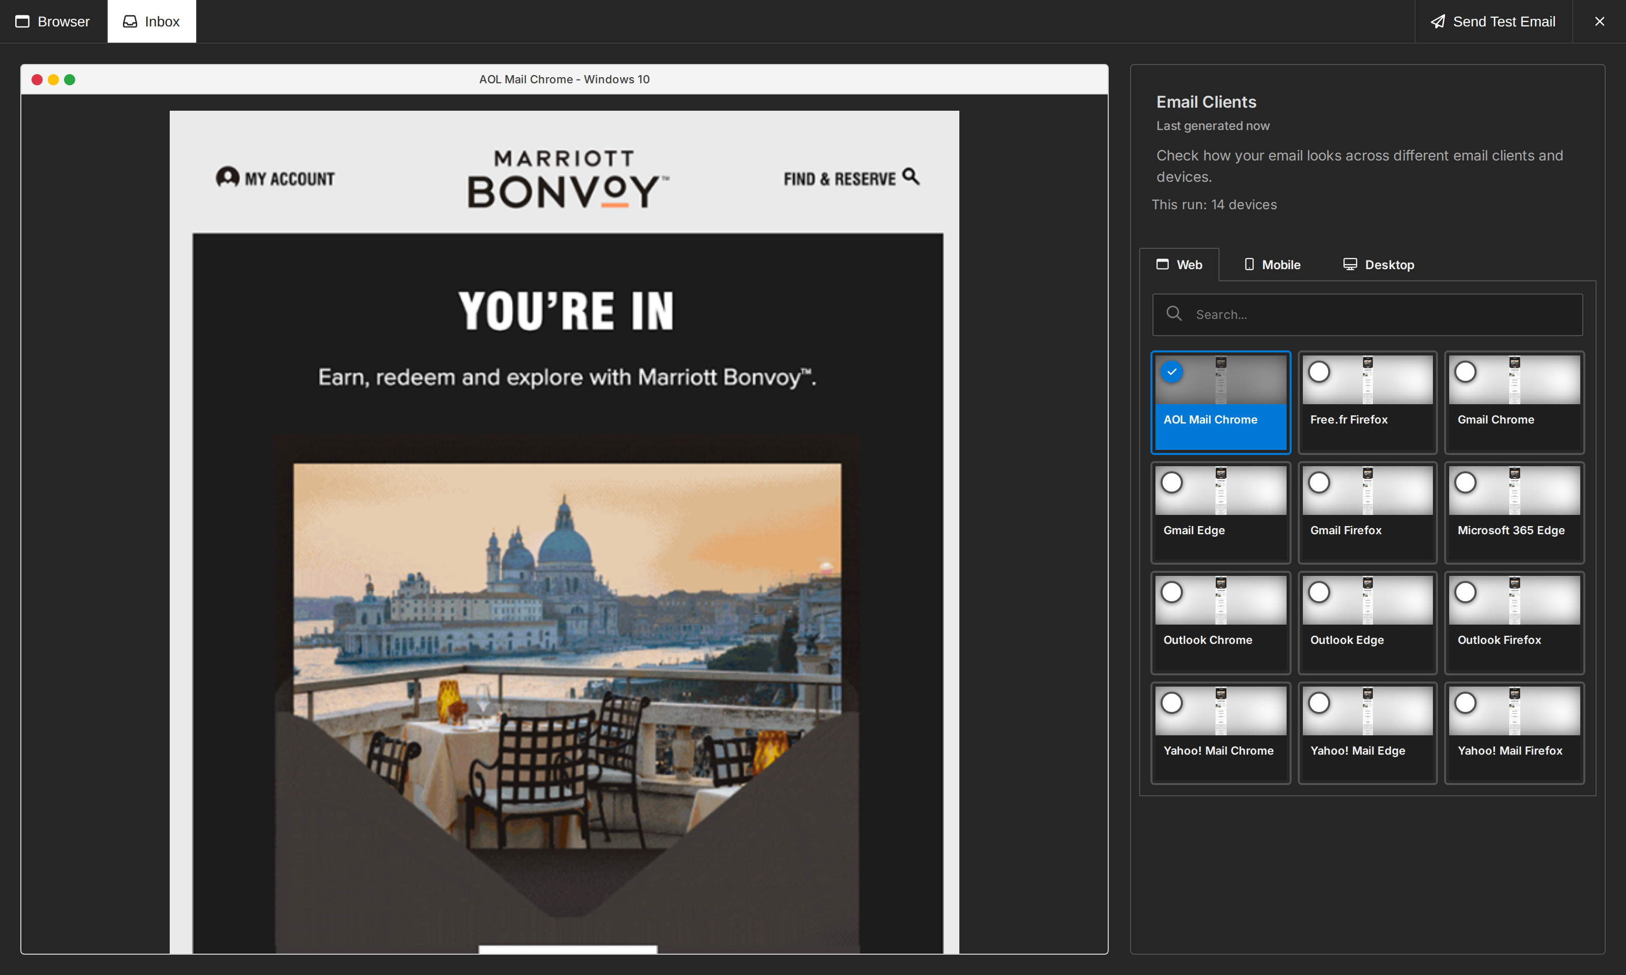The height and width of the screenshot is (975, 1626).
Task: Select the Web clients tab
Action: click(x=1179, y=264)
